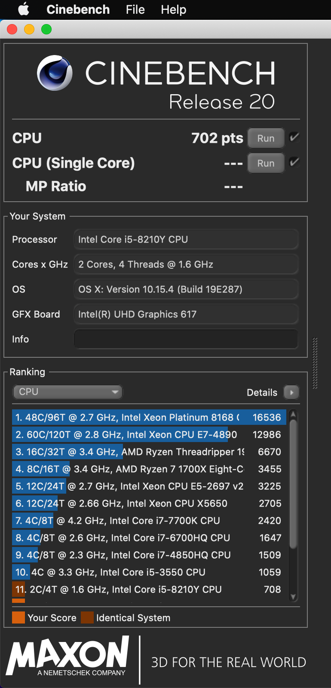Viewport: 331px width, 688px height.
Task: Click the green full-screen window button
Action: point(46,29)
